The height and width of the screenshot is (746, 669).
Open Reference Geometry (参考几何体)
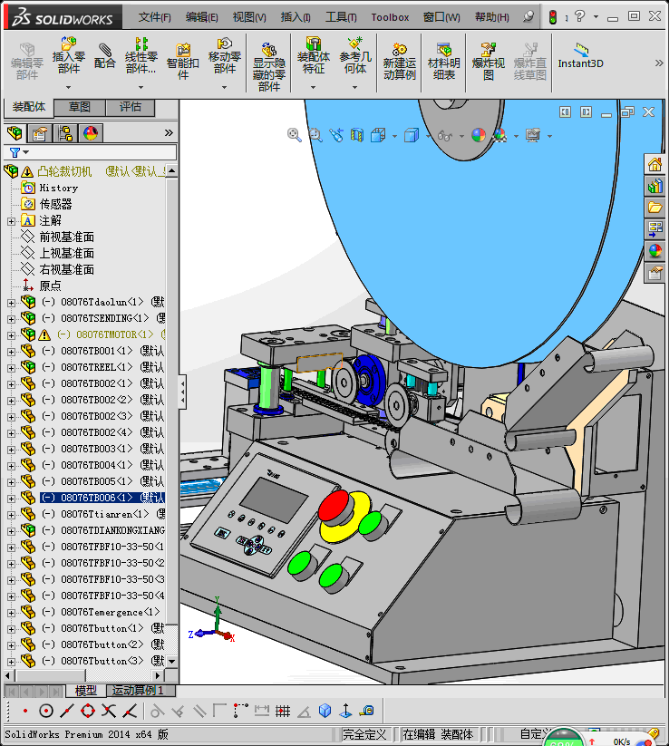coord(355,54)
